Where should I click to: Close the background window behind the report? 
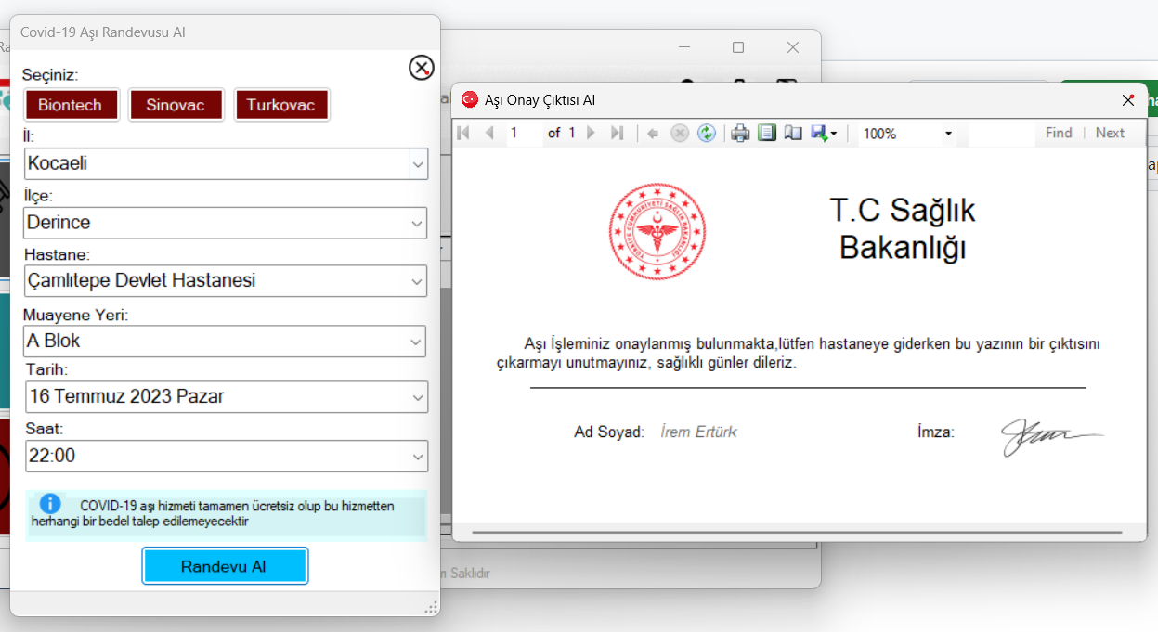[793, 47]
